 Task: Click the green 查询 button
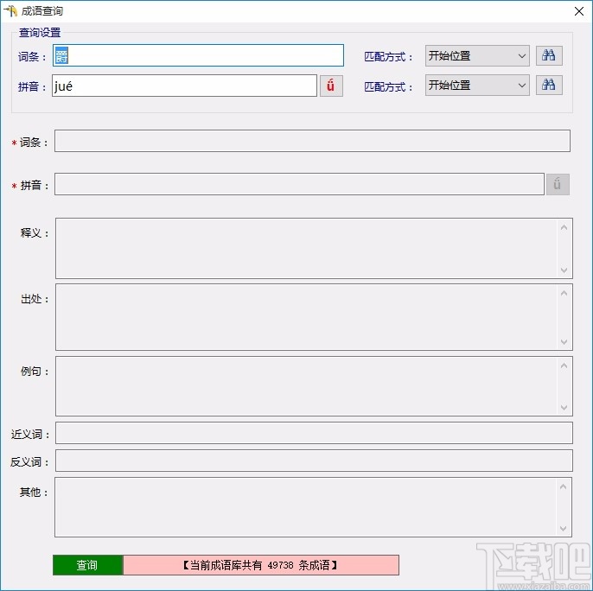88,565
